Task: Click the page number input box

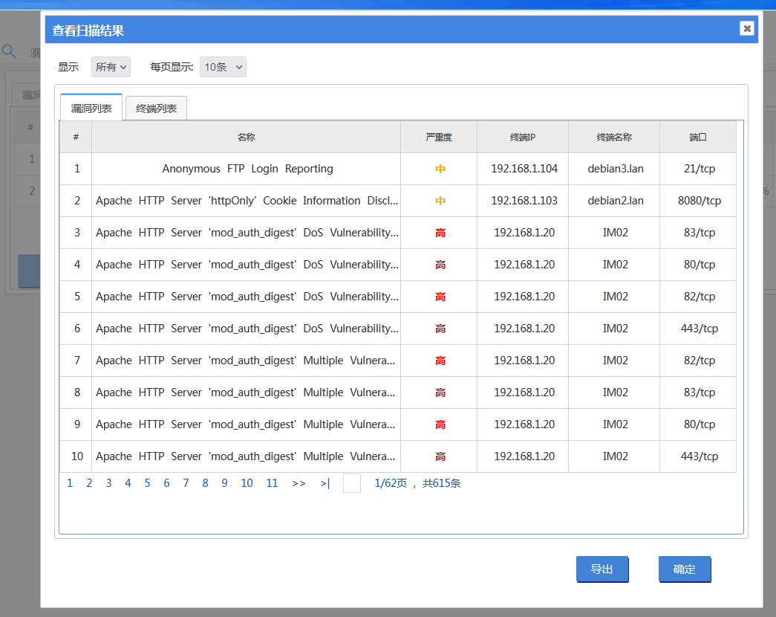Action: tap(352, 483)
